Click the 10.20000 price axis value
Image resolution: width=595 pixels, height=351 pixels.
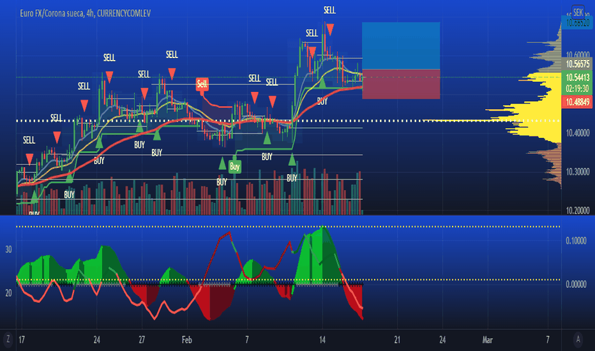tap(578, 211)
